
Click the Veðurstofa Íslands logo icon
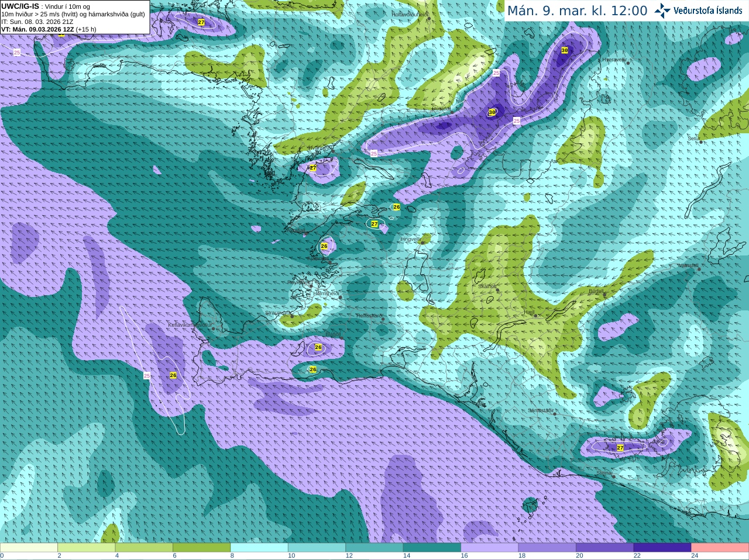[x=662, y=11]
